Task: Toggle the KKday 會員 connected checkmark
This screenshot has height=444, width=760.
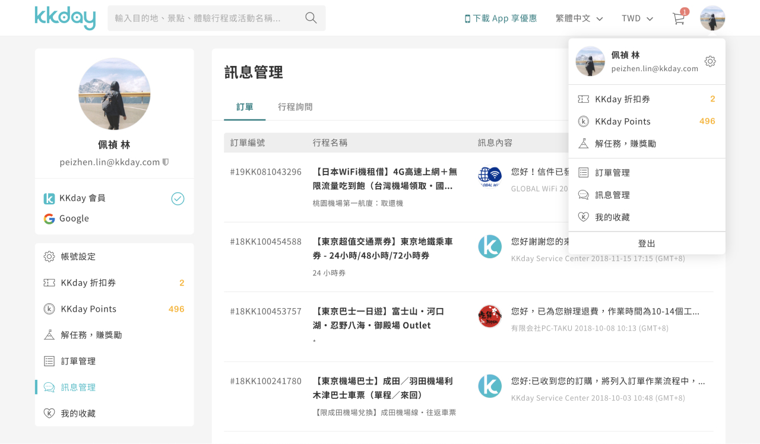Action: [178, 198]
